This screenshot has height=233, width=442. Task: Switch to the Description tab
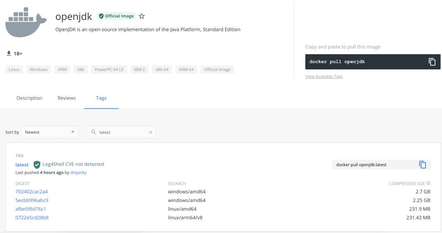click(29, 98)
